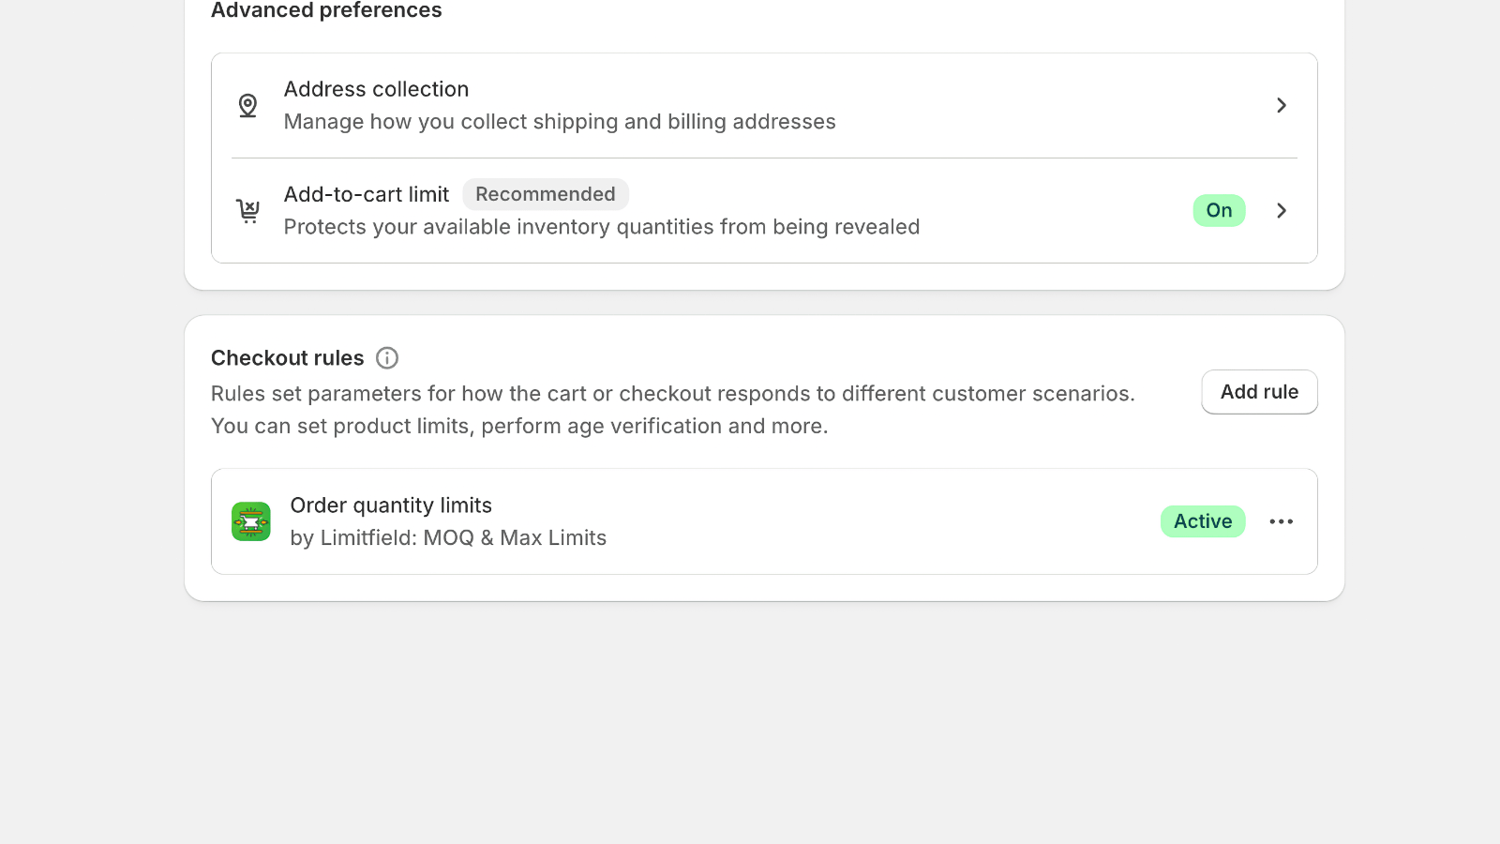Screen dimensions: 1500x844
Task: Click the Active status badge
Action: [1203, 521]
